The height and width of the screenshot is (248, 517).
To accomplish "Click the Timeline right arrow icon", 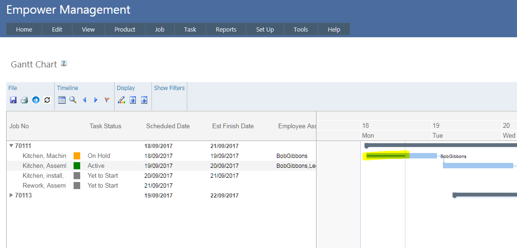I will click(x=96, y=100).
